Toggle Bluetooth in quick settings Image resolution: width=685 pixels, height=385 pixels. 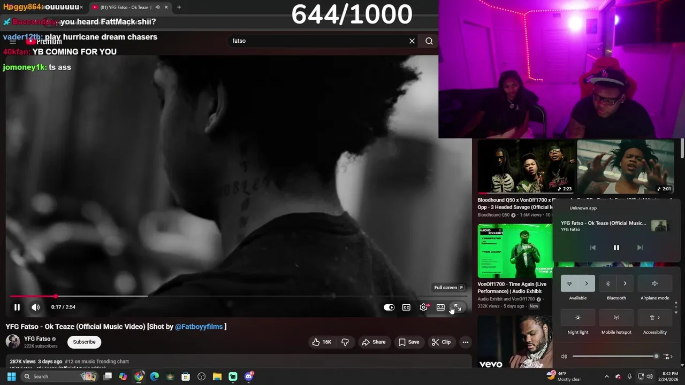[608, 283]
